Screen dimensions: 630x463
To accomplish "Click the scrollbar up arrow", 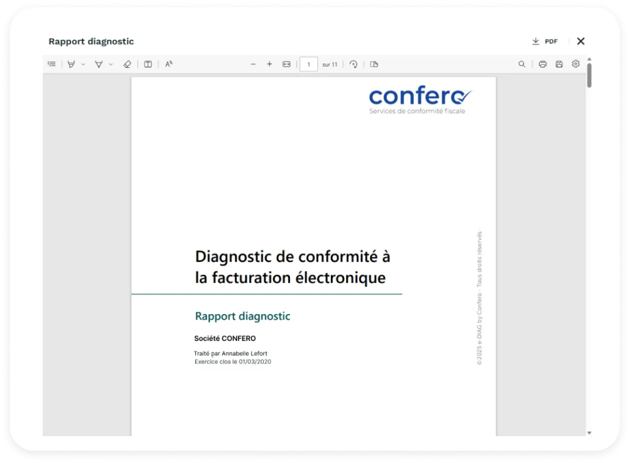I will click(590, 59).
